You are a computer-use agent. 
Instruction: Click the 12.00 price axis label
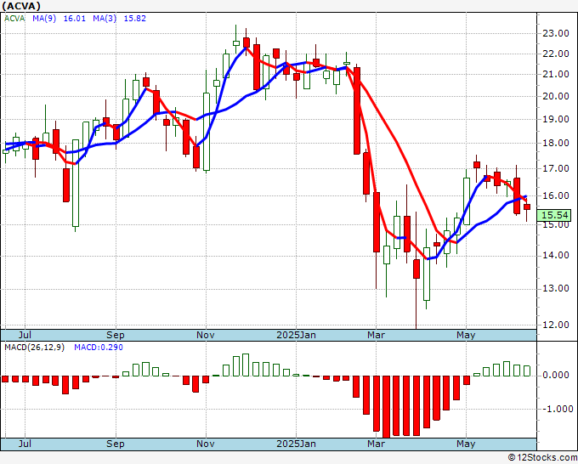coord(556,325)
